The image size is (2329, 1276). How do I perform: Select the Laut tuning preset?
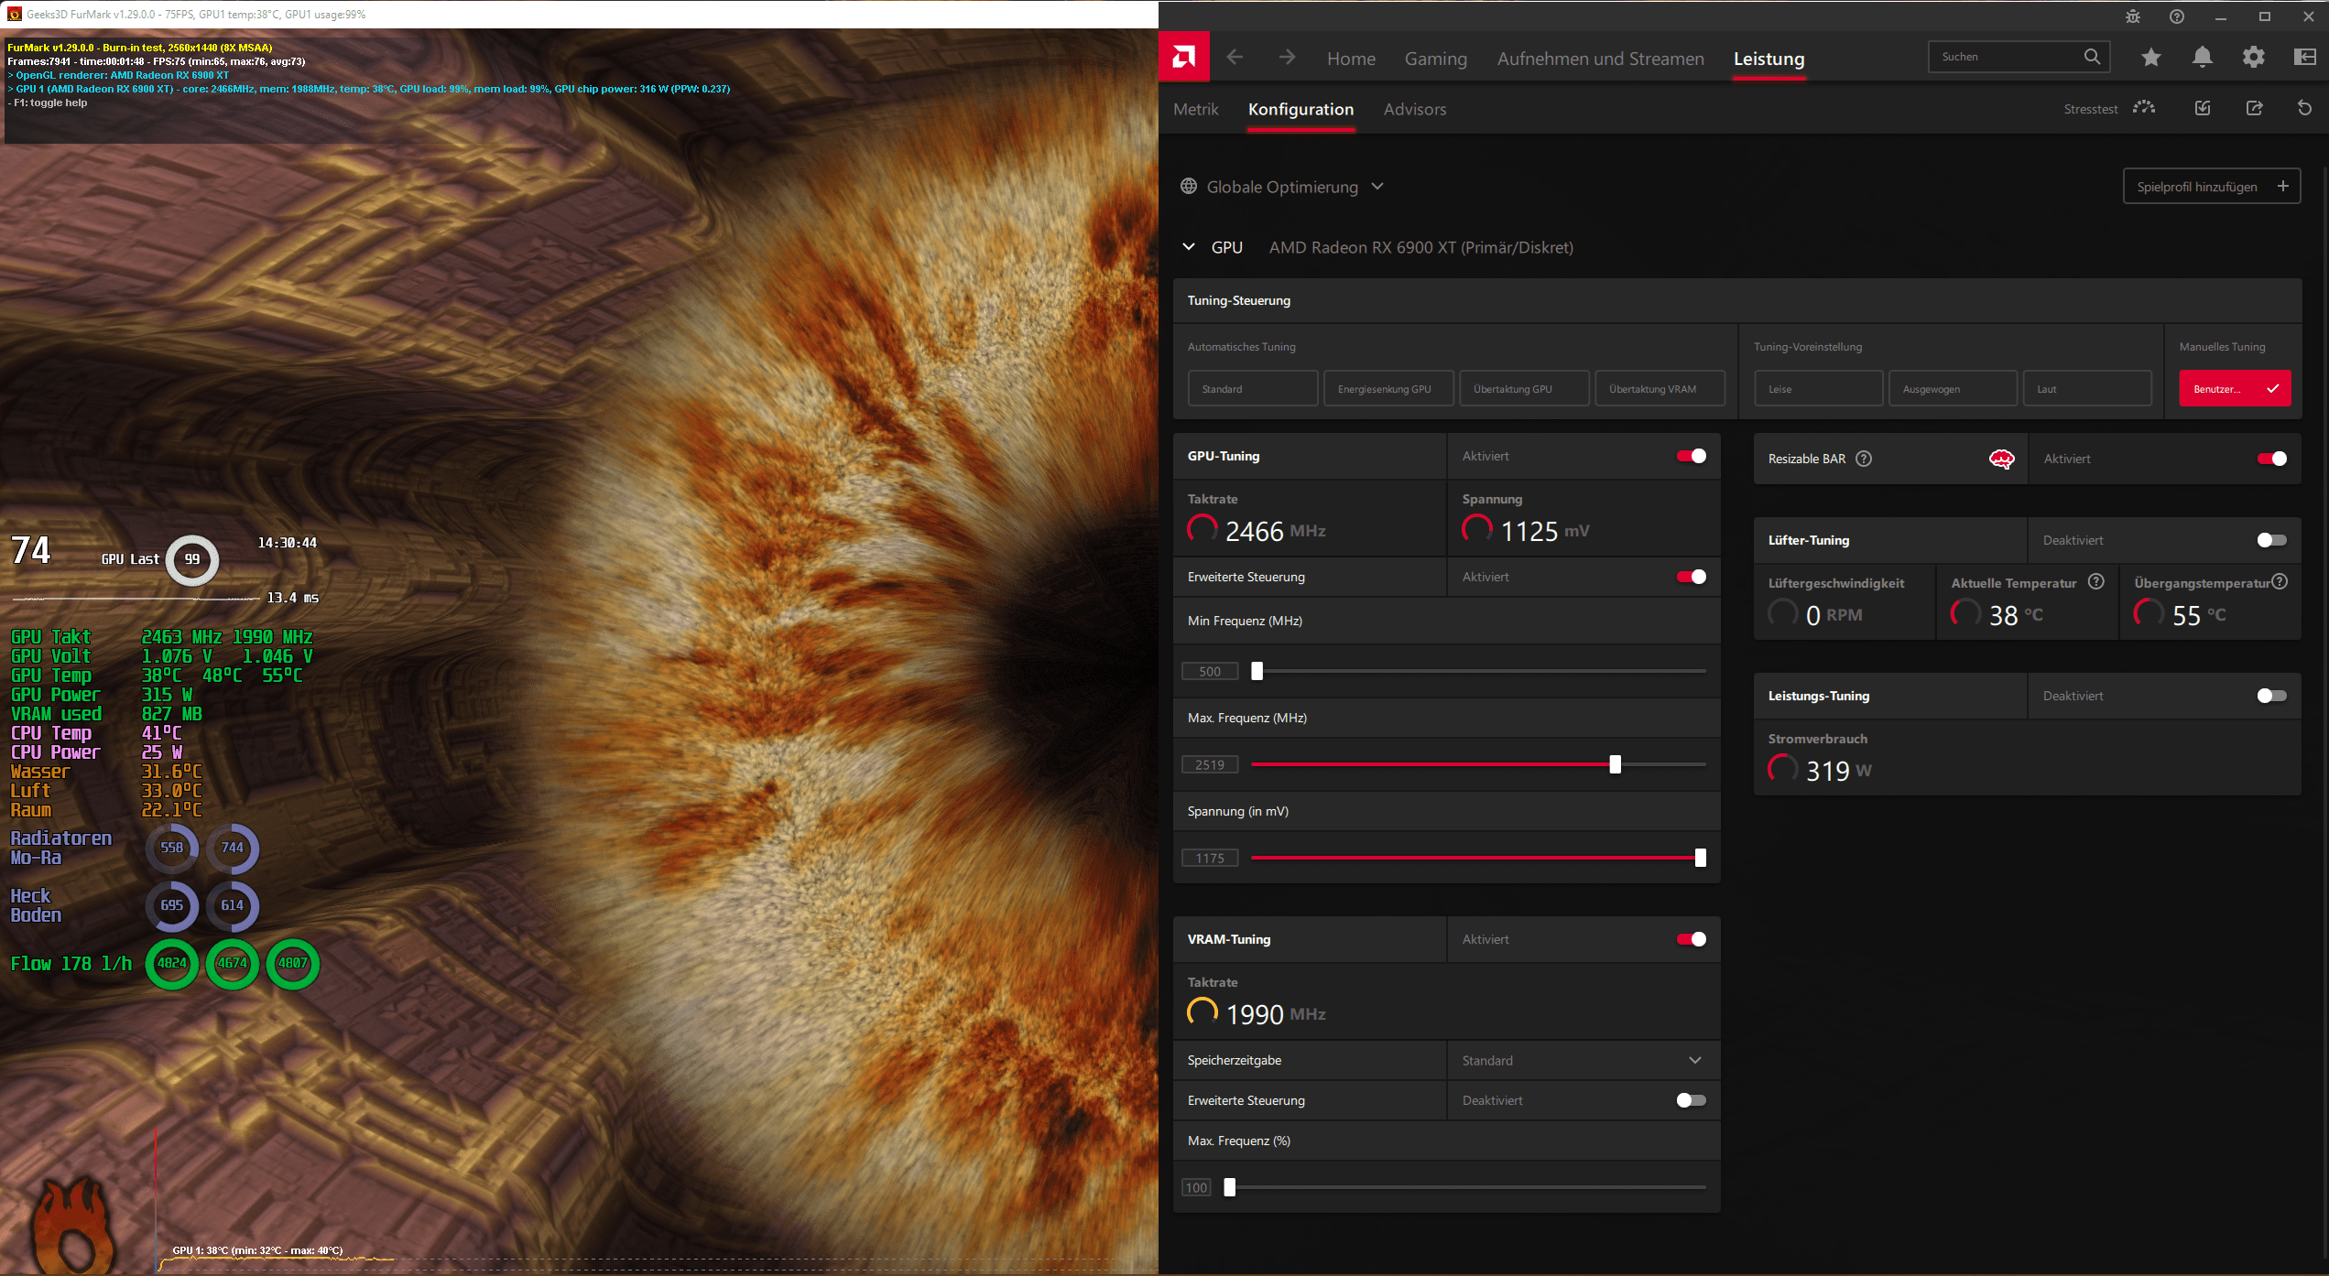click(x=2086, y=389)
